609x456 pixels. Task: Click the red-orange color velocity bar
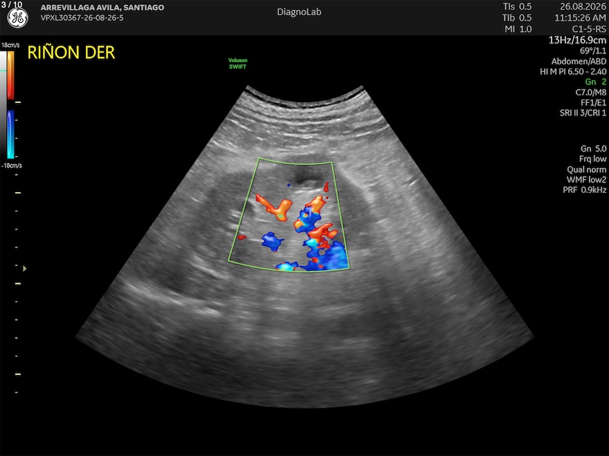[10, 75]
